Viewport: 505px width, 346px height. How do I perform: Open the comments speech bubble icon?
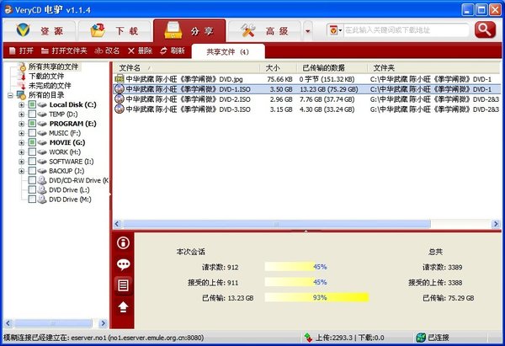pos(123,264)
